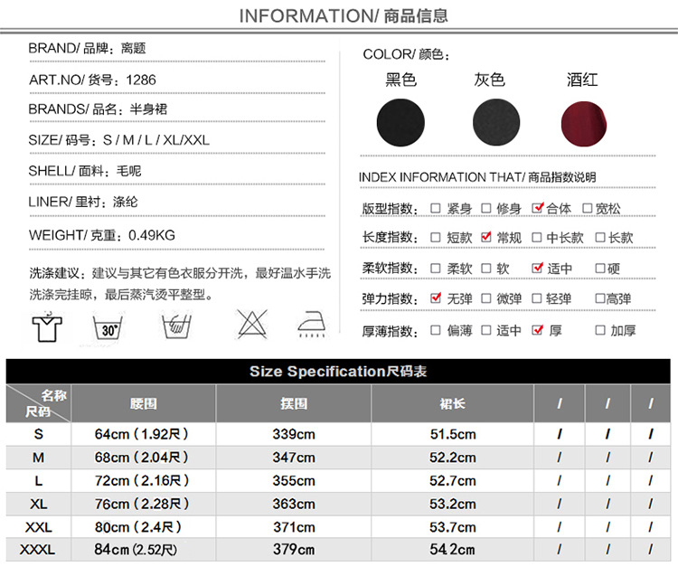Viewport: 678px width, 576px height.
Task: Click the XL size row label
Action: [x=39, y=504]
